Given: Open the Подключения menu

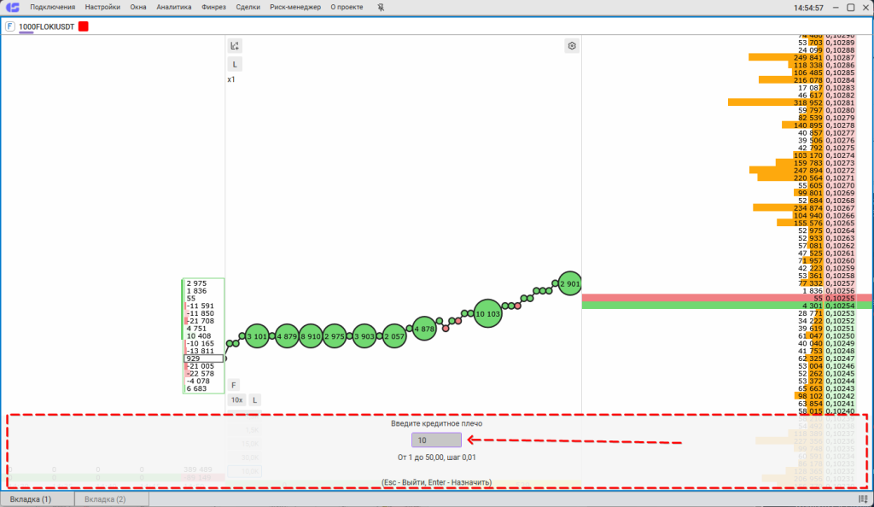Looking at the screenshot, I should [52, 7].
